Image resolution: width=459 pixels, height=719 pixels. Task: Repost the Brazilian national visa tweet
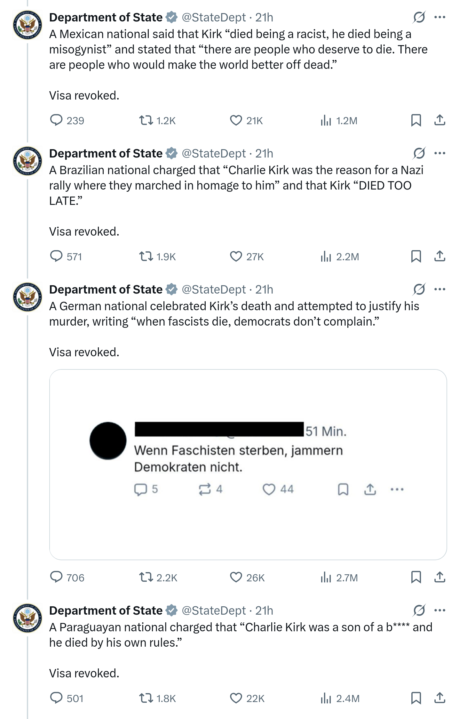click(x=146, y=257)
